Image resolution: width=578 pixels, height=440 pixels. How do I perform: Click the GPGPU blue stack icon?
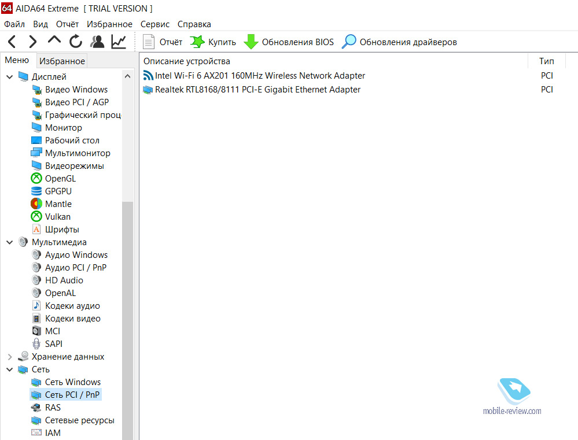(36, 191)
